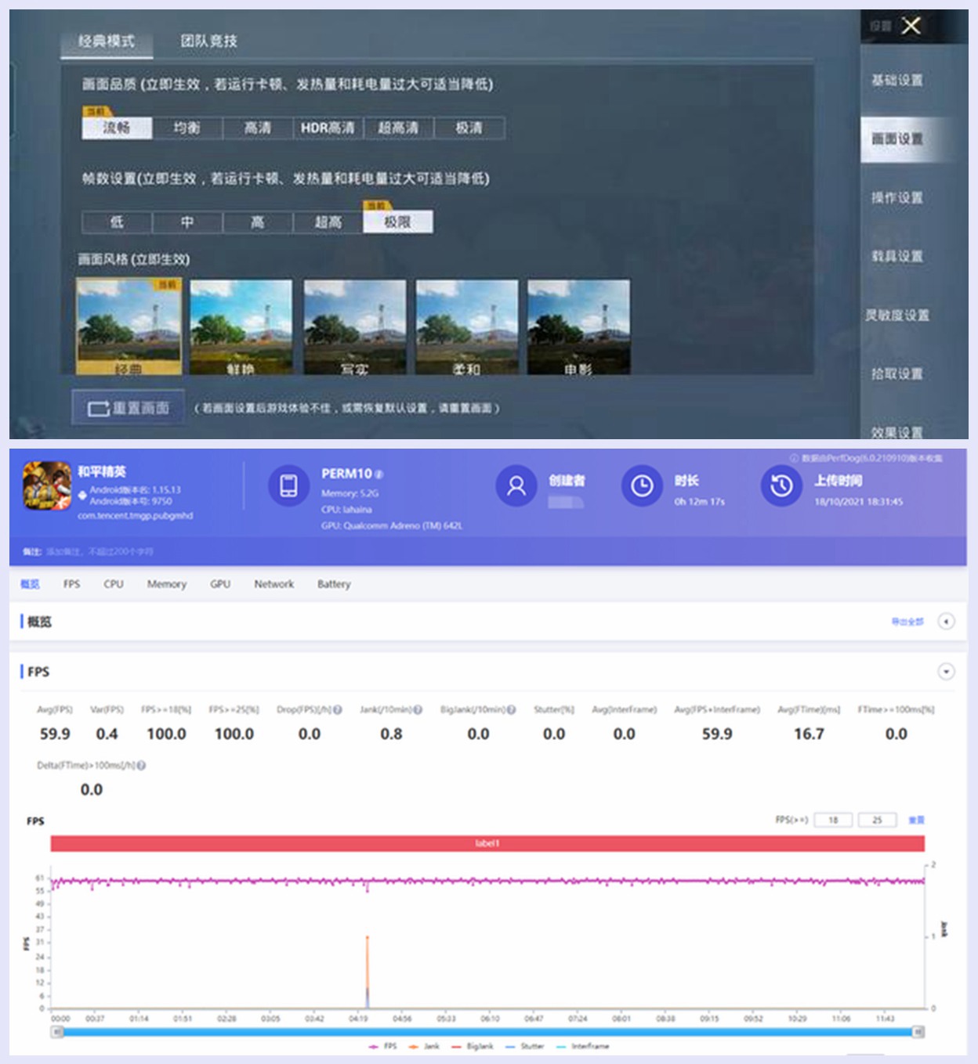The height and width of the screenshot is (1064, 978).
Task: Select 流畅 picture quality
Action: pyautogui.click(x=117, y=128)
